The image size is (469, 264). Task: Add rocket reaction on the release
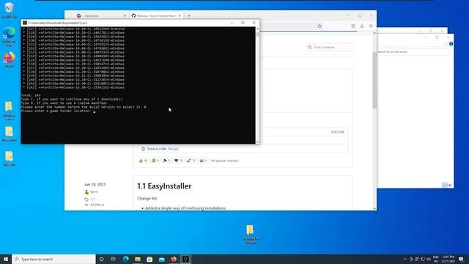point(191,161)
